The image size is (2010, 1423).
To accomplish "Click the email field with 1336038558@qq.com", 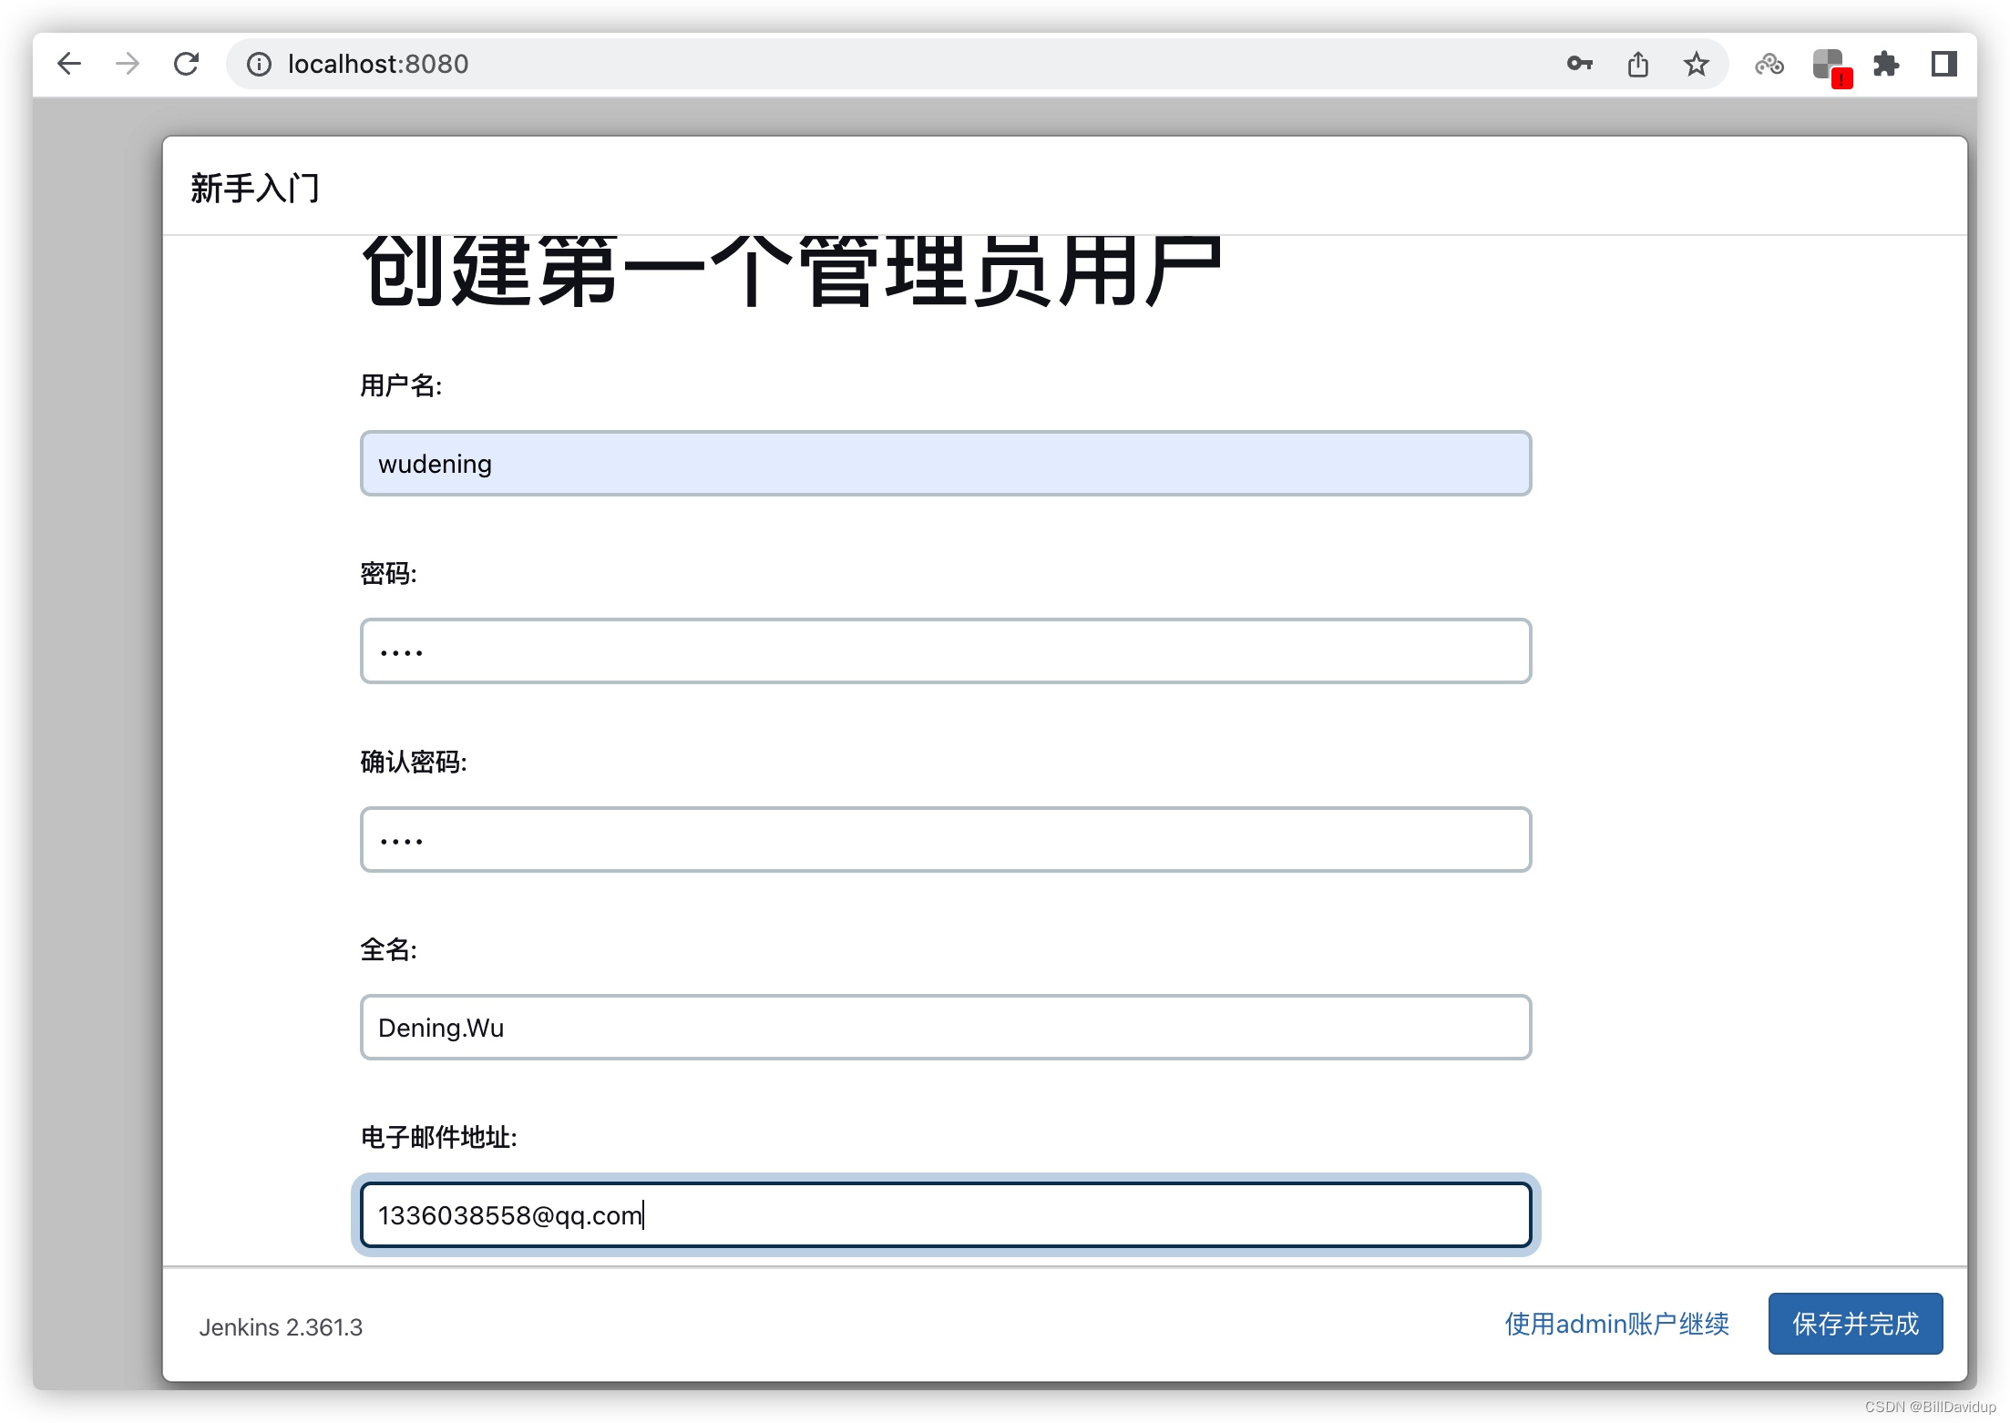I will 946,1214.
